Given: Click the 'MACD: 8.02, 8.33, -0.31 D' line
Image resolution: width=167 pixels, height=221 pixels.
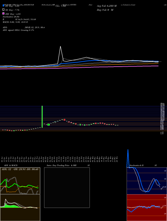Looking at the screenshot, I should 15,22.
